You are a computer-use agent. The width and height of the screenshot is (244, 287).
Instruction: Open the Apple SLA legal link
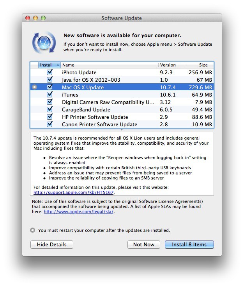(x=79, y=212)
